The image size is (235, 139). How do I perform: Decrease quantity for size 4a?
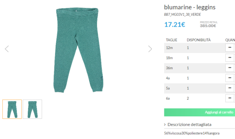(229, 78)
